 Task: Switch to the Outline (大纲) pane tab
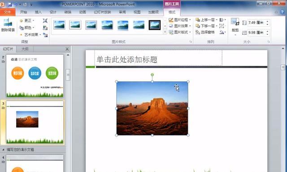[25, 49]
